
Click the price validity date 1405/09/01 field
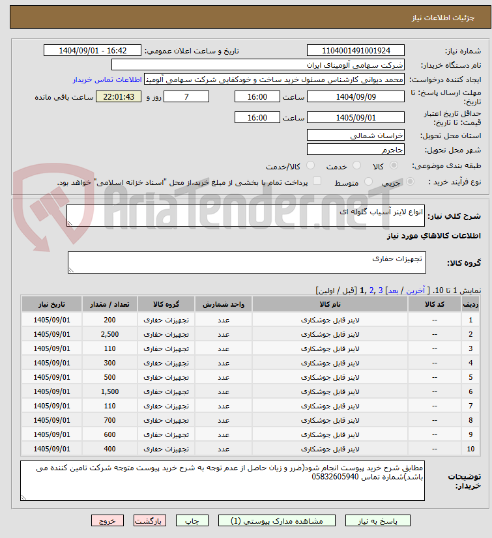click(356, 118)
